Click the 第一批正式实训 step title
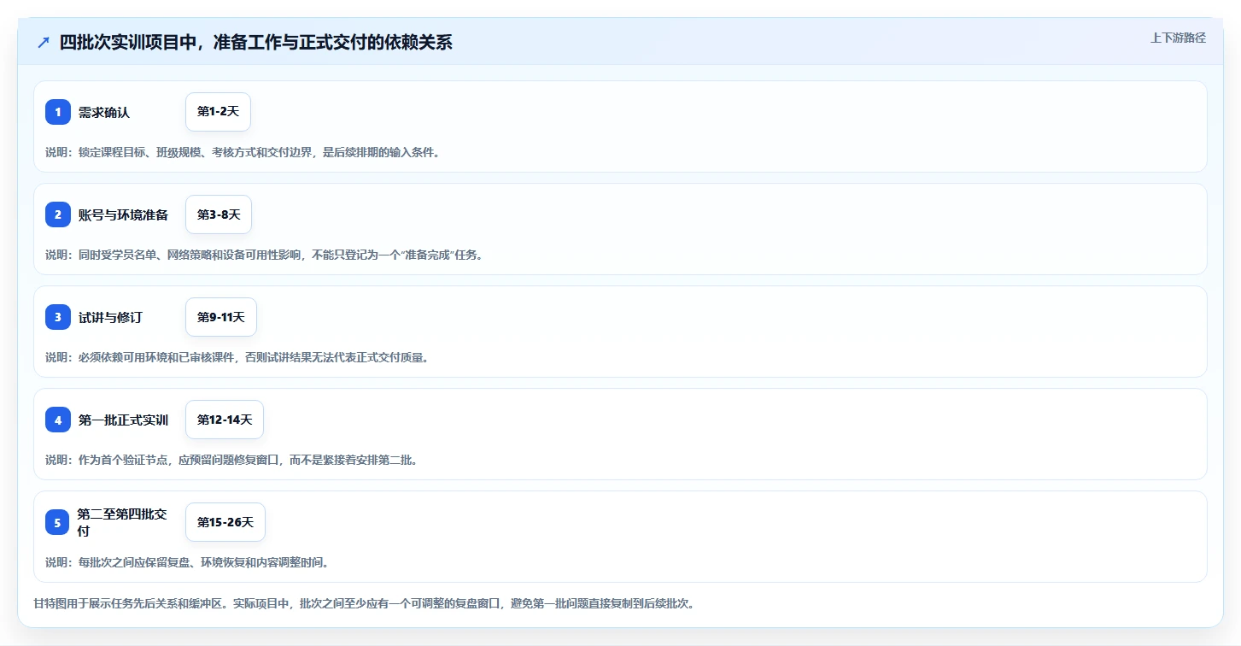1241x646 pixels. 123,420
